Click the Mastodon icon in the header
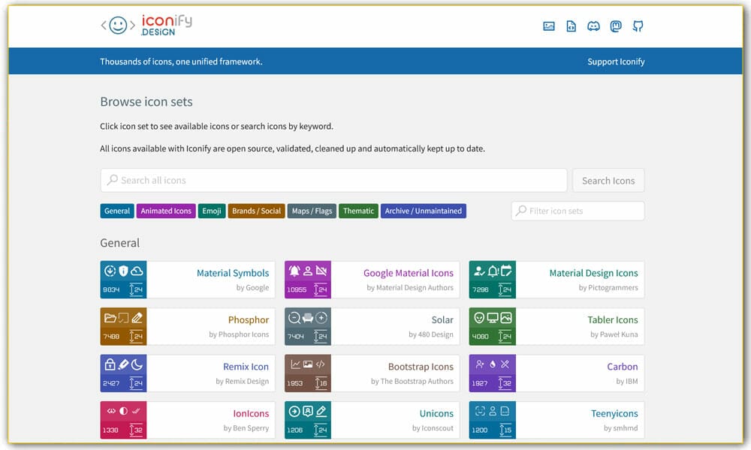The width and height of the screenshot is (751, 450). point(616,26)
